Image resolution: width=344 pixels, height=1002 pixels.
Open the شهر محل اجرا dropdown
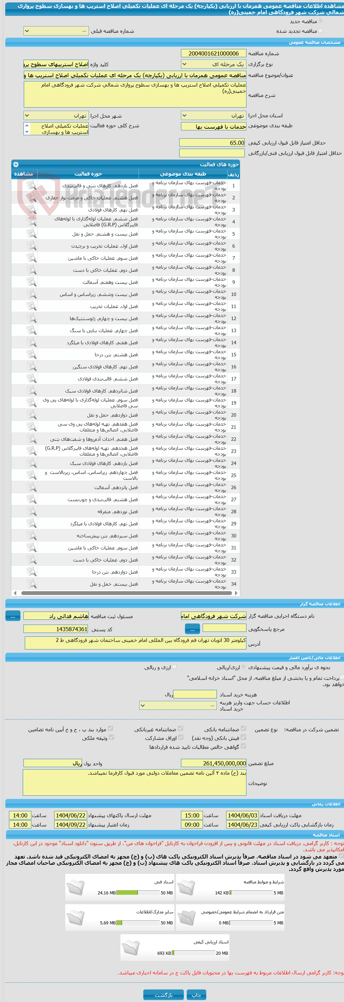pyautogui.click(x=56, y=116)
